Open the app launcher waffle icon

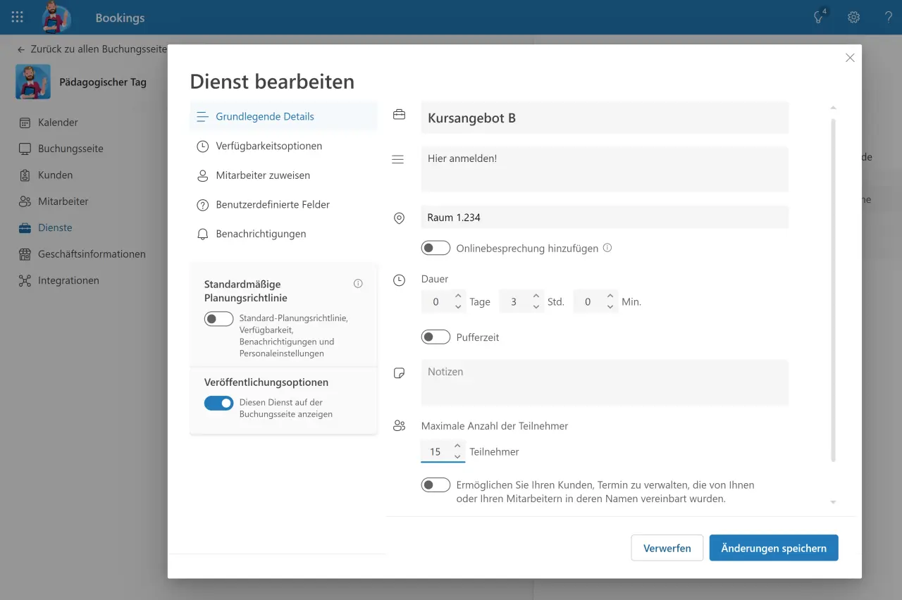18,18
